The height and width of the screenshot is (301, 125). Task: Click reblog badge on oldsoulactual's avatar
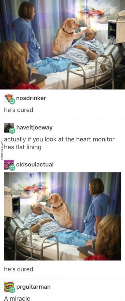click(x=12, y=168)
